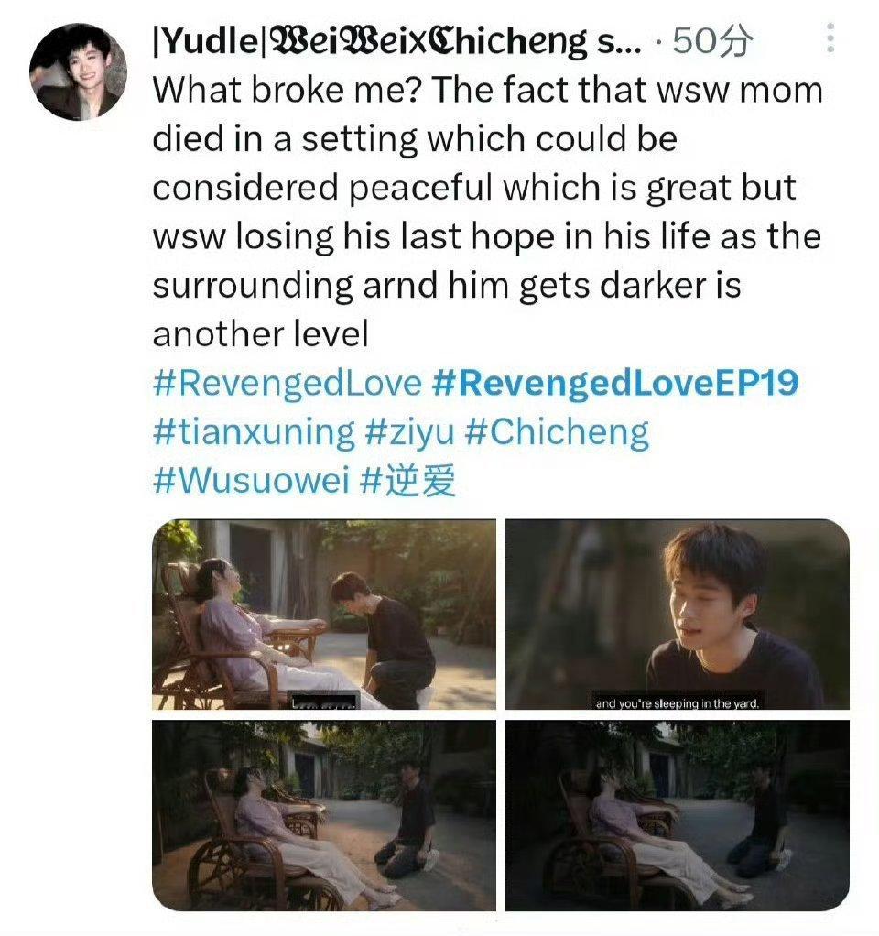Open the three-dot more options menu

click(x=830, y=38)
